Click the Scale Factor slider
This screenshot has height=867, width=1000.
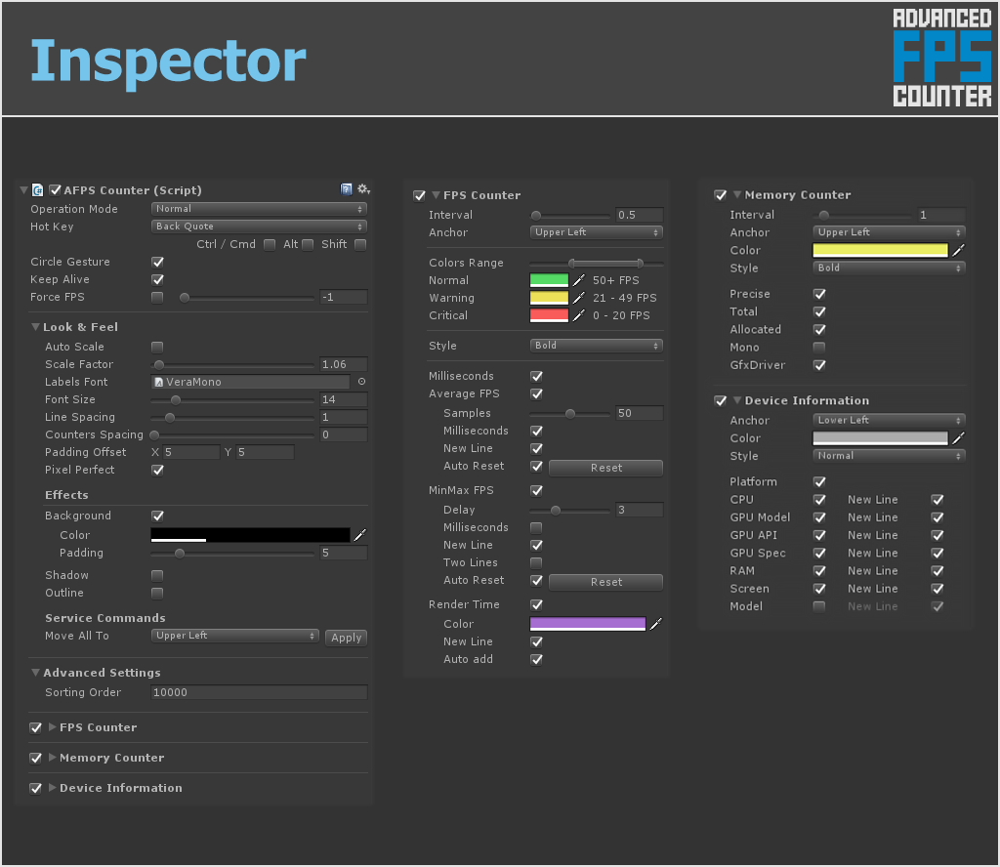click(x=232, y=364)
